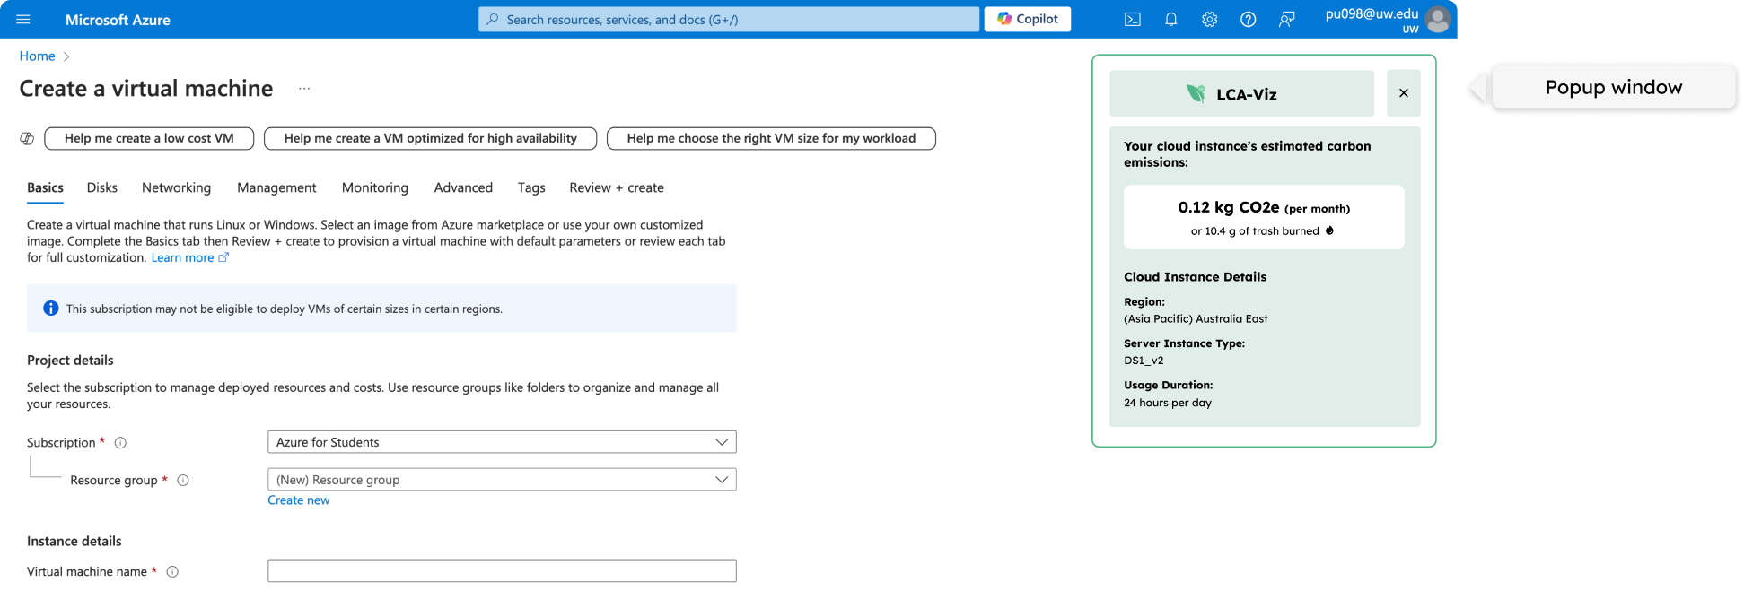This screenshot has width=1744, height=591.
Task: Click the pu098@uw.edu account label
Action: (1372, 13)
